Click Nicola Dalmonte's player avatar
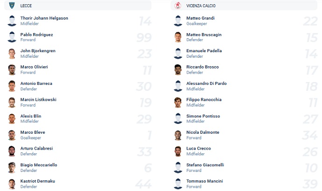This screenshot has height=191, width=322. [178, 135]
